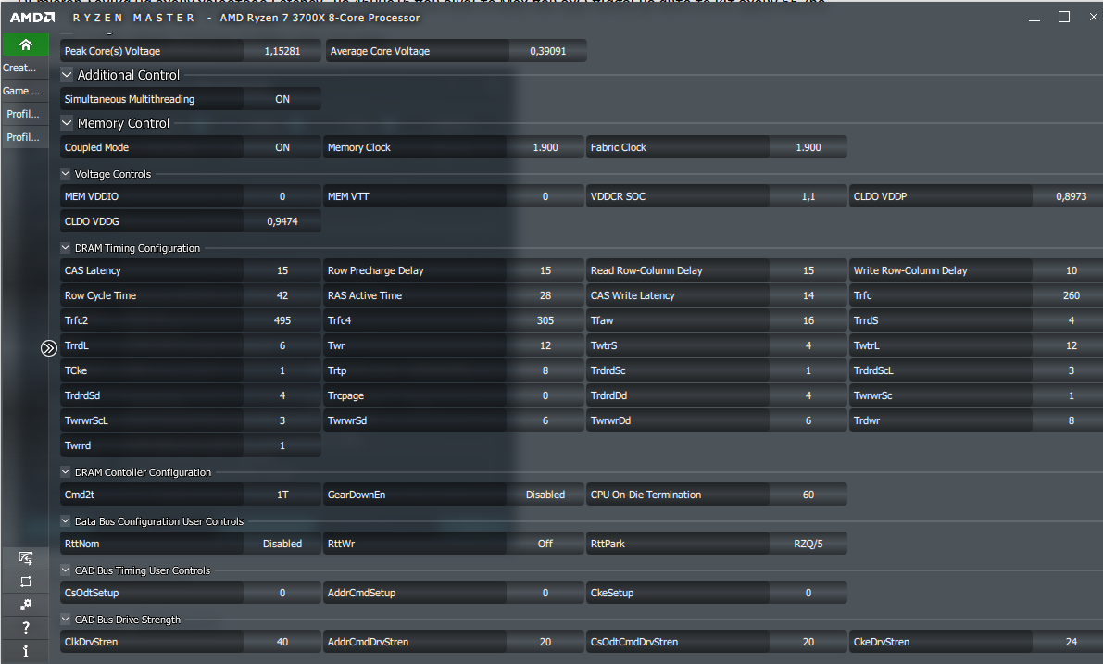Screen dimensions: 1103x664
Task: Click the AddrCmdSetup value field
Action: click(x=545, y=593)
